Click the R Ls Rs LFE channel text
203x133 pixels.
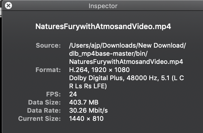point(88,86)
